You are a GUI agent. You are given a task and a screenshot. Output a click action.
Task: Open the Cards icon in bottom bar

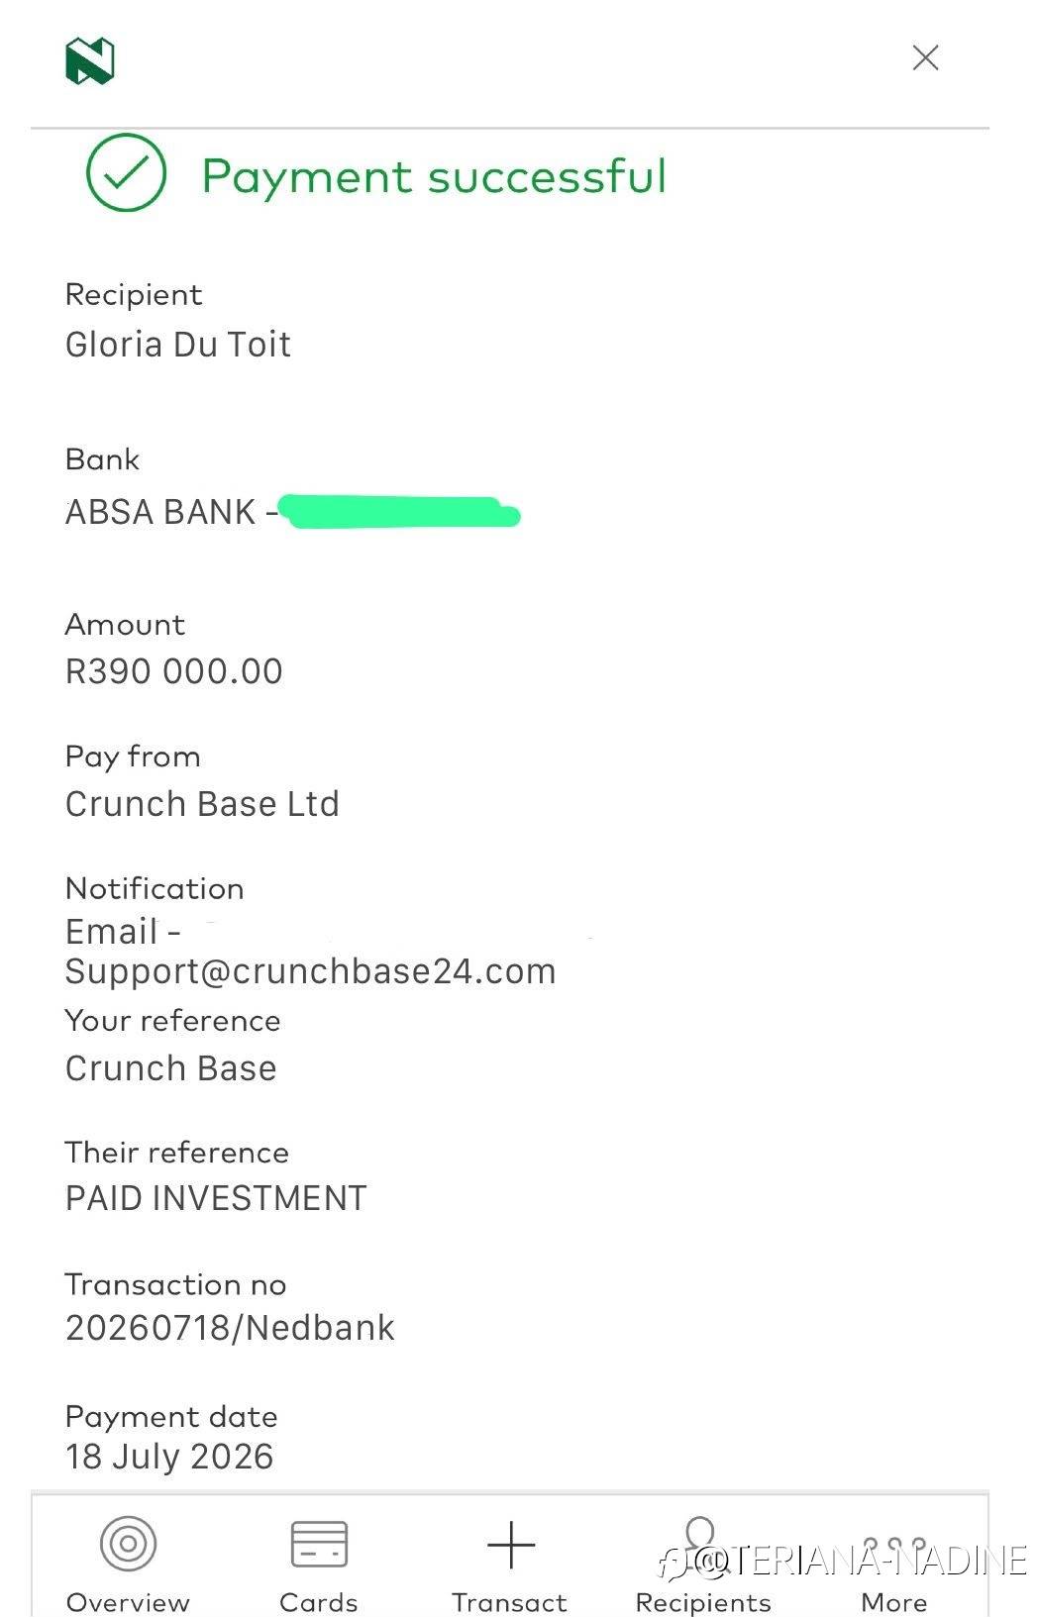(x=319, y=1544)
